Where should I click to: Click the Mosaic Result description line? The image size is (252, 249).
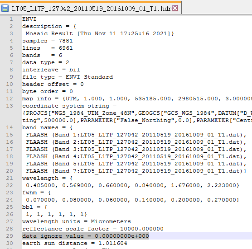tap(100, 33)
